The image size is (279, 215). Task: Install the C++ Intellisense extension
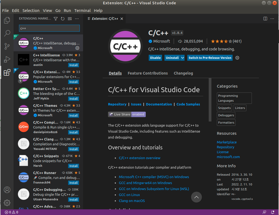click(74, 65)
